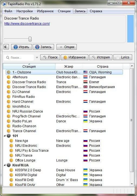Click the star icon beside NRJ Russian Dance
This screenshot has width=137, height=196.
[9, 111]
